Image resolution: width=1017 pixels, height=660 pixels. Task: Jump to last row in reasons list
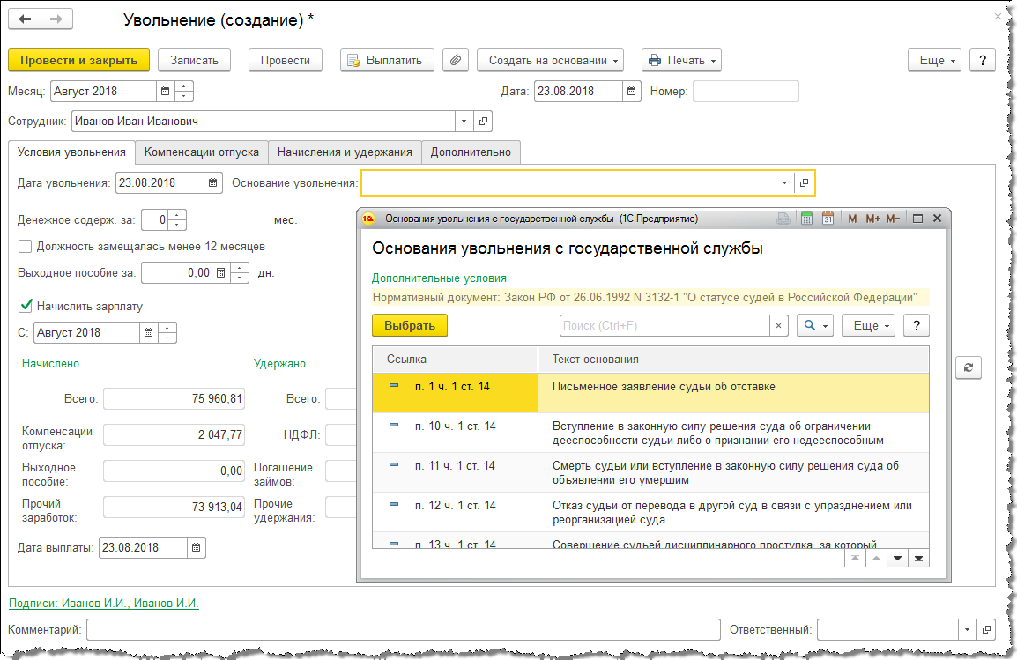click(918, 558)
